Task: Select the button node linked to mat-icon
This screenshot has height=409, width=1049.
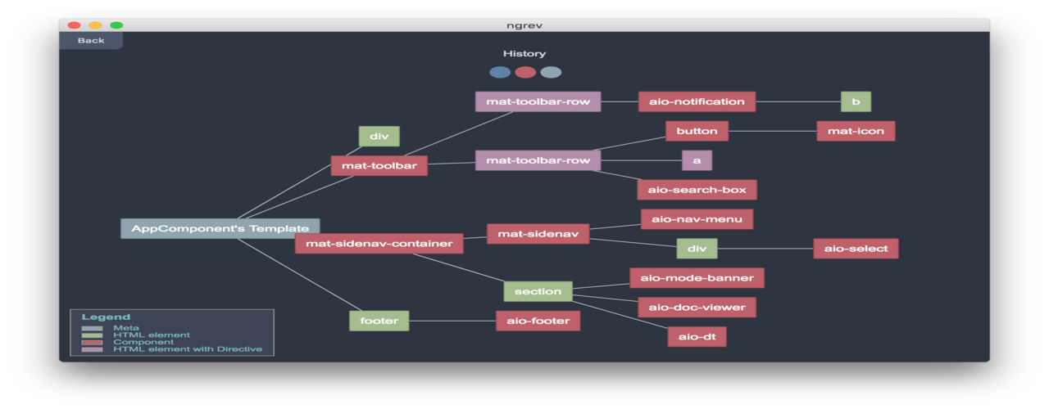Action: click(697, 131)
